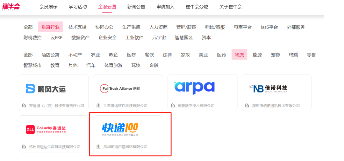
Task: Filter industry by 终端
Action: click(x=293, y=55)
